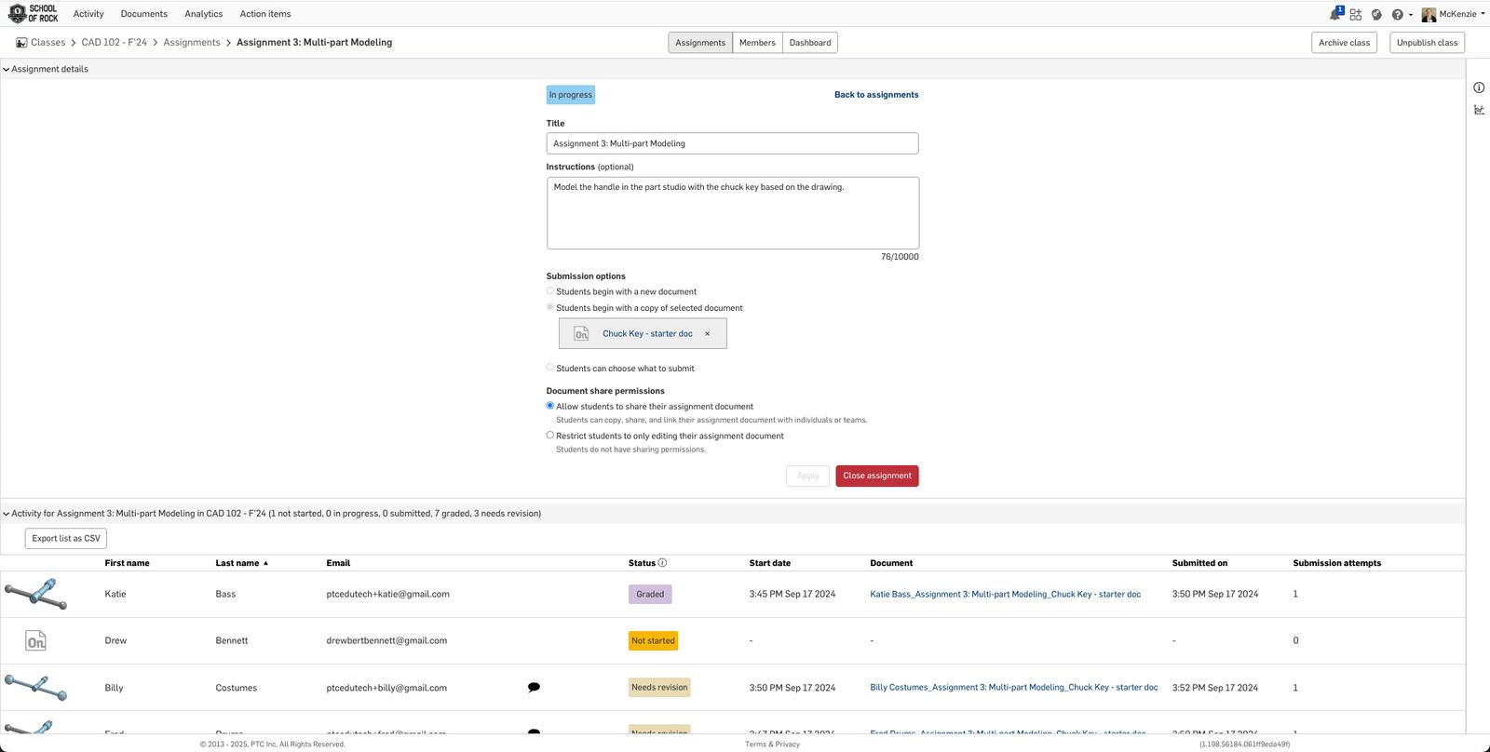Open the notifications bell icon
The image size is (1490, 752).
[x=1335, y=14]
